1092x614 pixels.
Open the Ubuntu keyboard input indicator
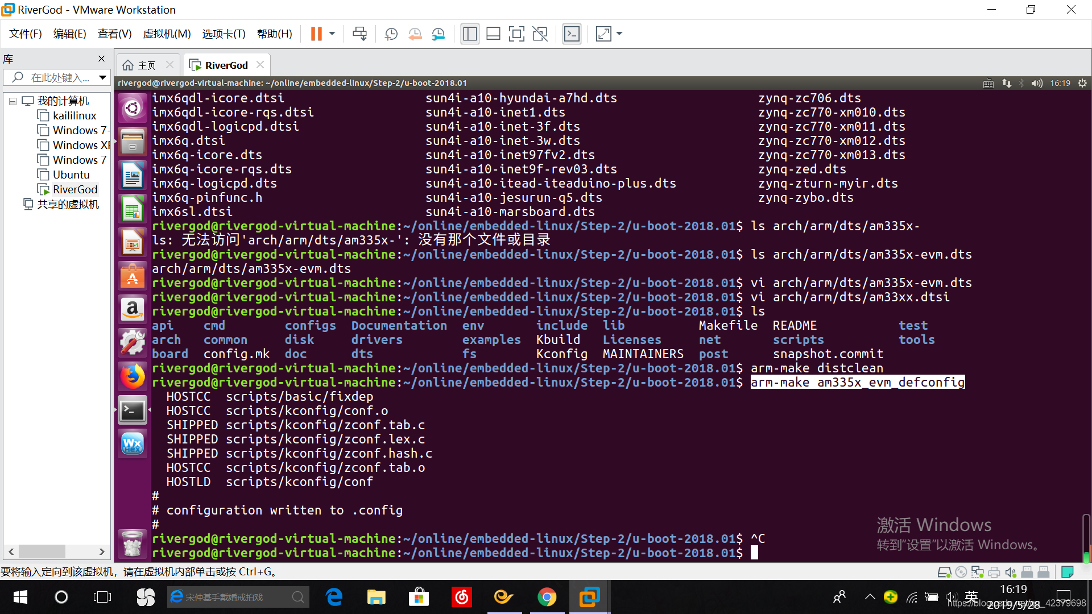tap(988, 83)
